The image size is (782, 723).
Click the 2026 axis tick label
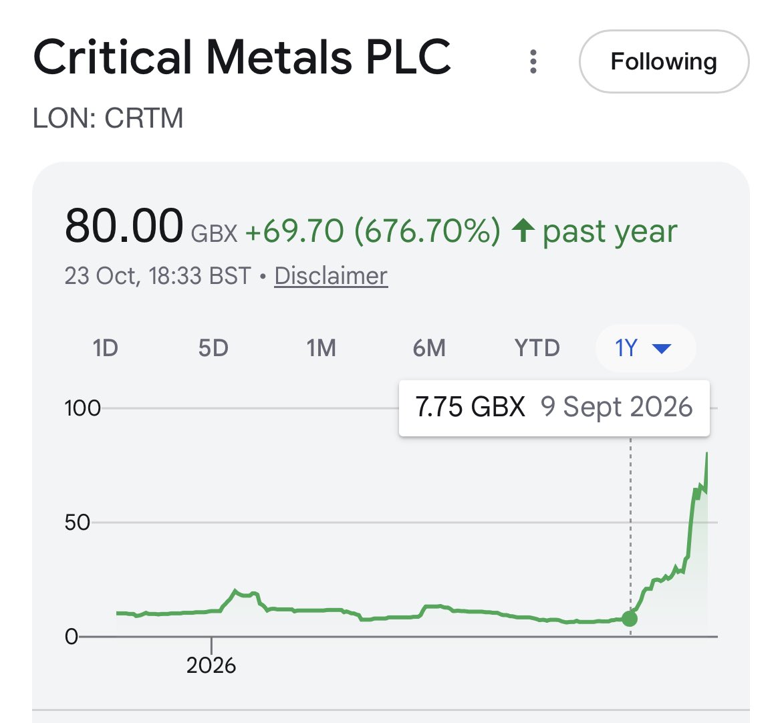coord(211,666)
